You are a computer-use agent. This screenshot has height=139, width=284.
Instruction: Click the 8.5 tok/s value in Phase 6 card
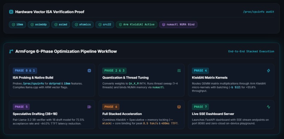click(150, 124)
